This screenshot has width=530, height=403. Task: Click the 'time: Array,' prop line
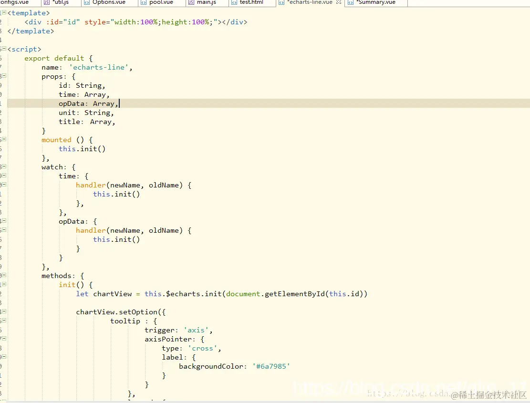click(84, 94)
